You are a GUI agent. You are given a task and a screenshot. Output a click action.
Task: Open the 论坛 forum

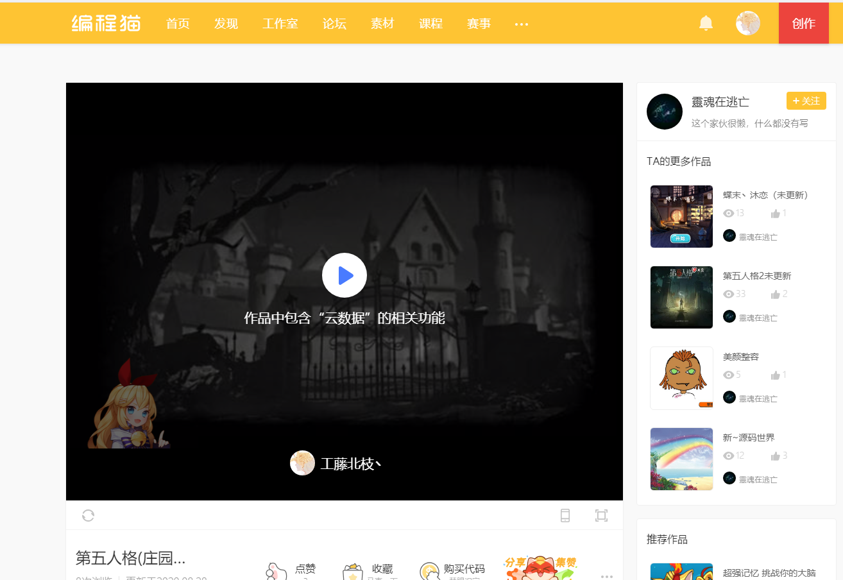point(334,24)
